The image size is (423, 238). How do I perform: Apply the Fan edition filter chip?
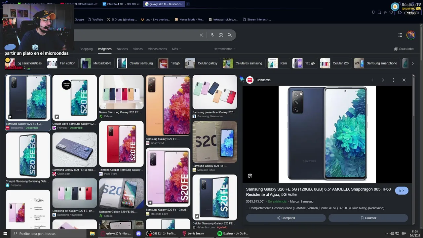(62, 63)
